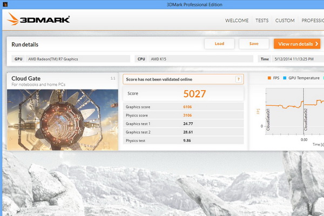Open the question mark help icon
The width and height of the screenshot is (324, 216).
[x=239, y=79]
